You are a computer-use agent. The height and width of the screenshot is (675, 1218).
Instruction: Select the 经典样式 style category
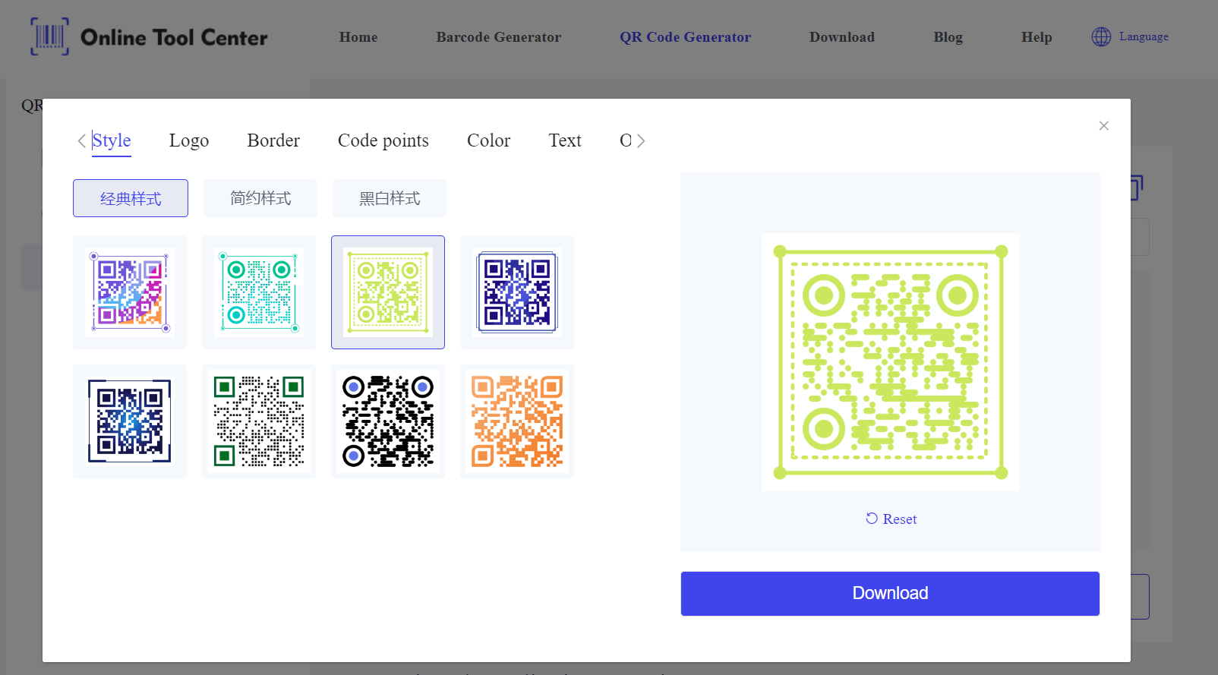(x=131, y=198)
